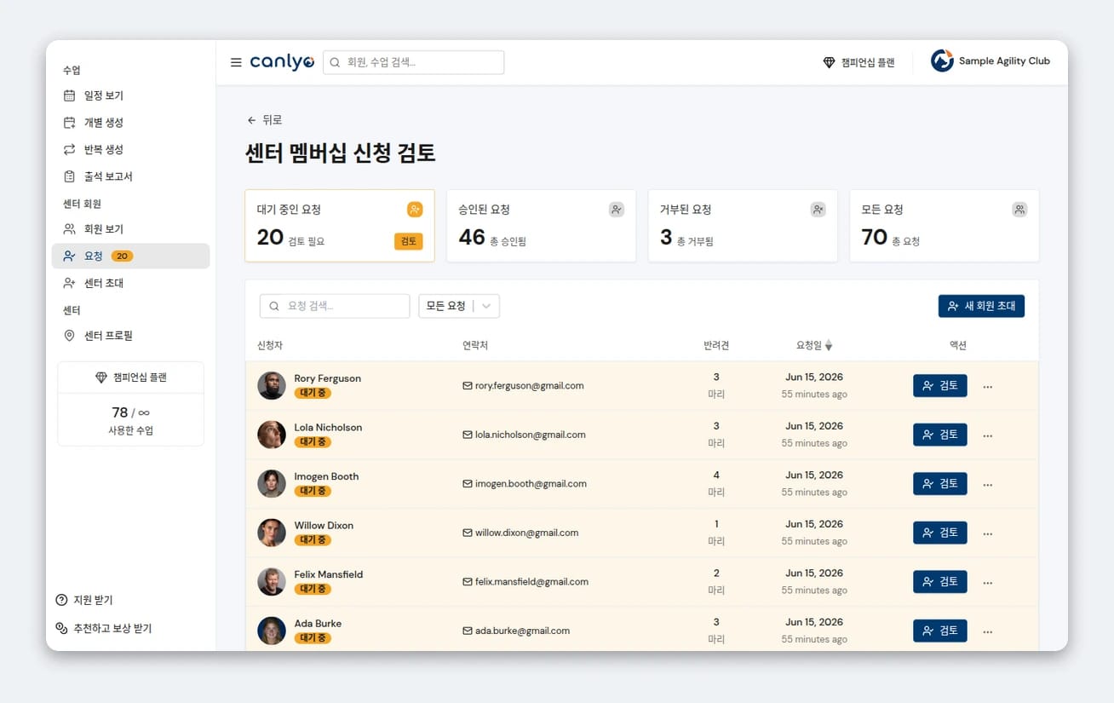Click the clipboard icon for 출석 보고서
This screenshot has height=703, width=1114.
(x=70, y=176)
